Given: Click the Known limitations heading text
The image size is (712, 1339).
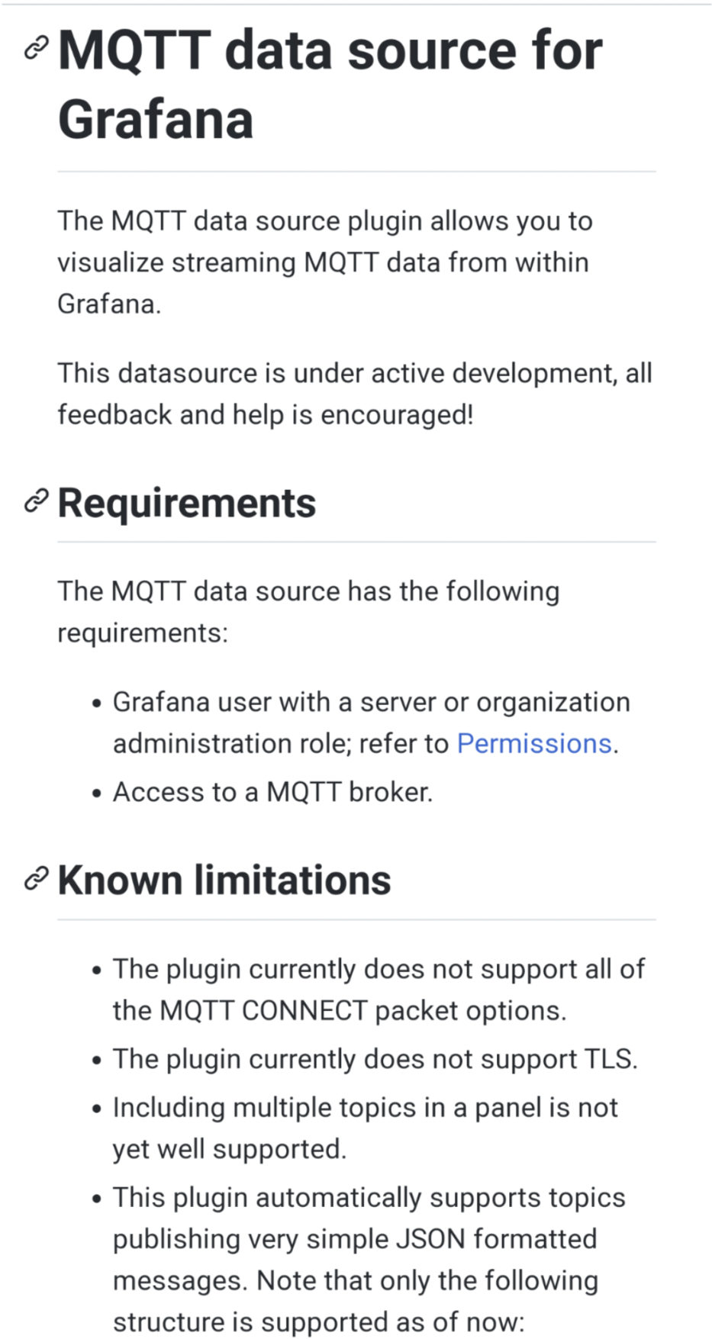Looking at the screenshot, I should click(224, 880).
